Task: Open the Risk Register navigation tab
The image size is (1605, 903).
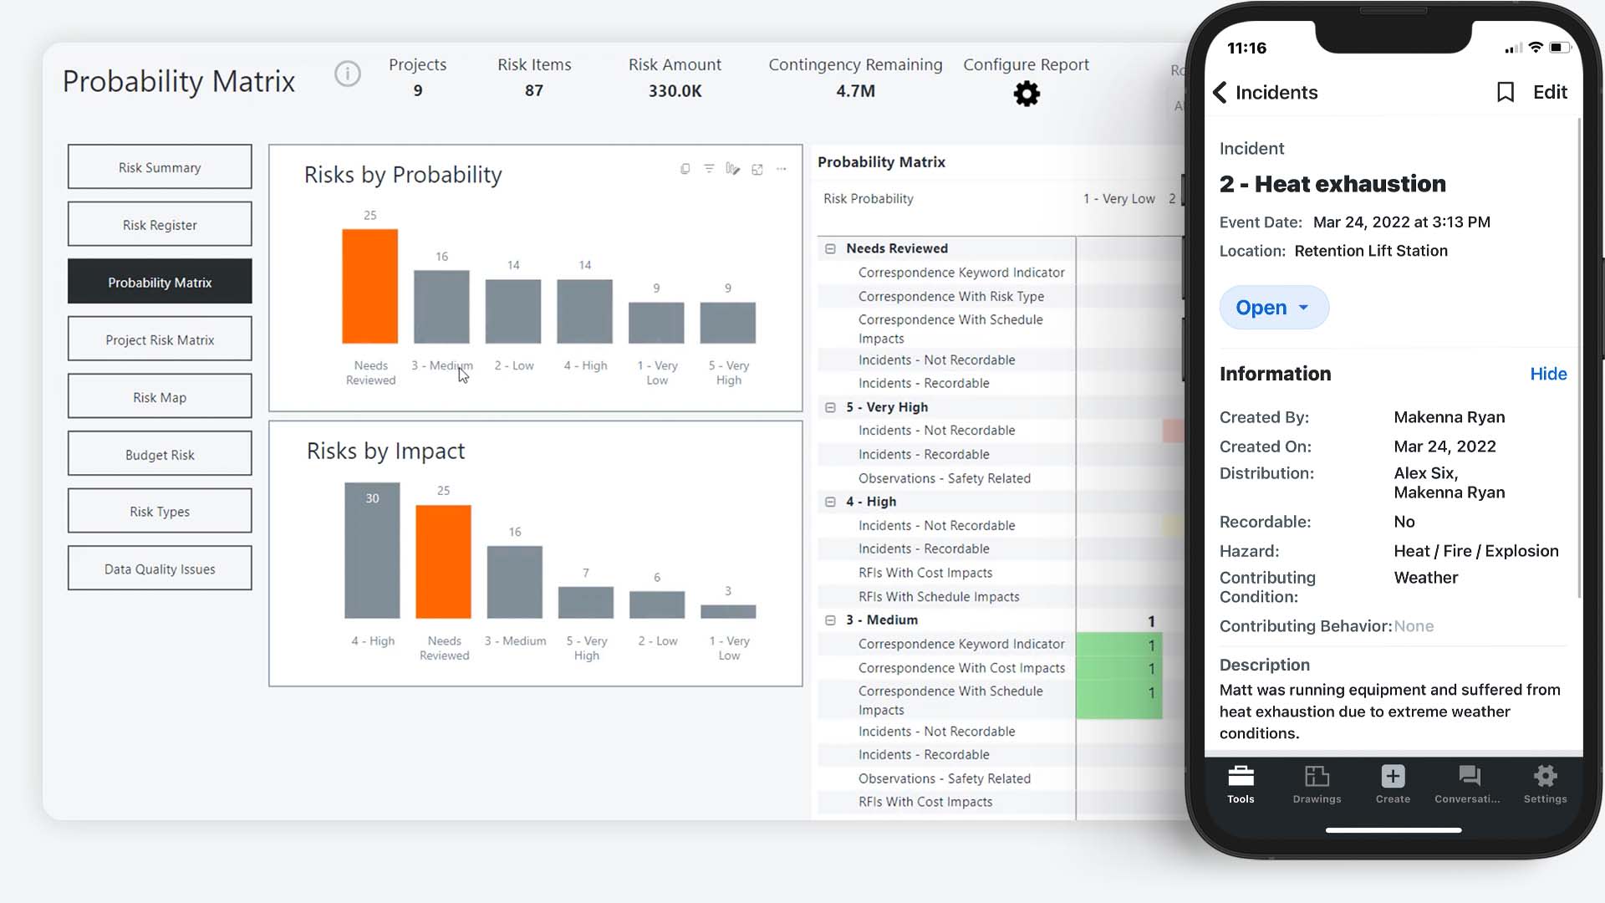Action: (x=160, y=225)
